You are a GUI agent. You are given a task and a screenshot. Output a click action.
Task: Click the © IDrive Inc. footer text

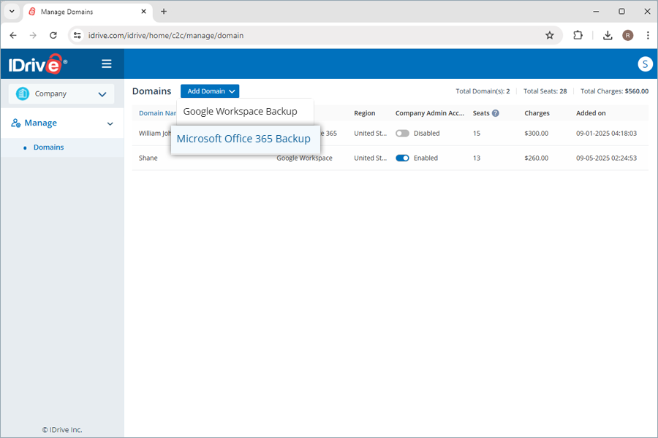62,430
